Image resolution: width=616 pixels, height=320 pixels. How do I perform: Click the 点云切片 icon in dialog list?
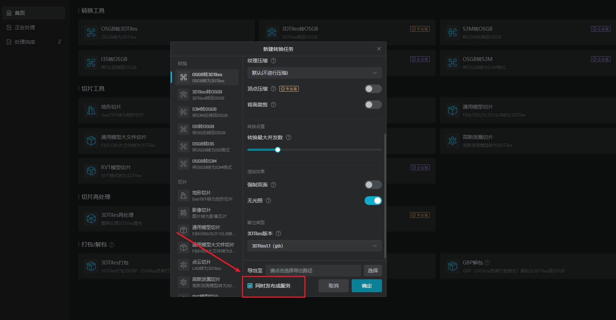click(184, 265)
